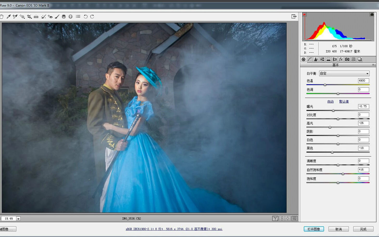
Task: Open the Presets panel tab
Action: pos(353,59)
